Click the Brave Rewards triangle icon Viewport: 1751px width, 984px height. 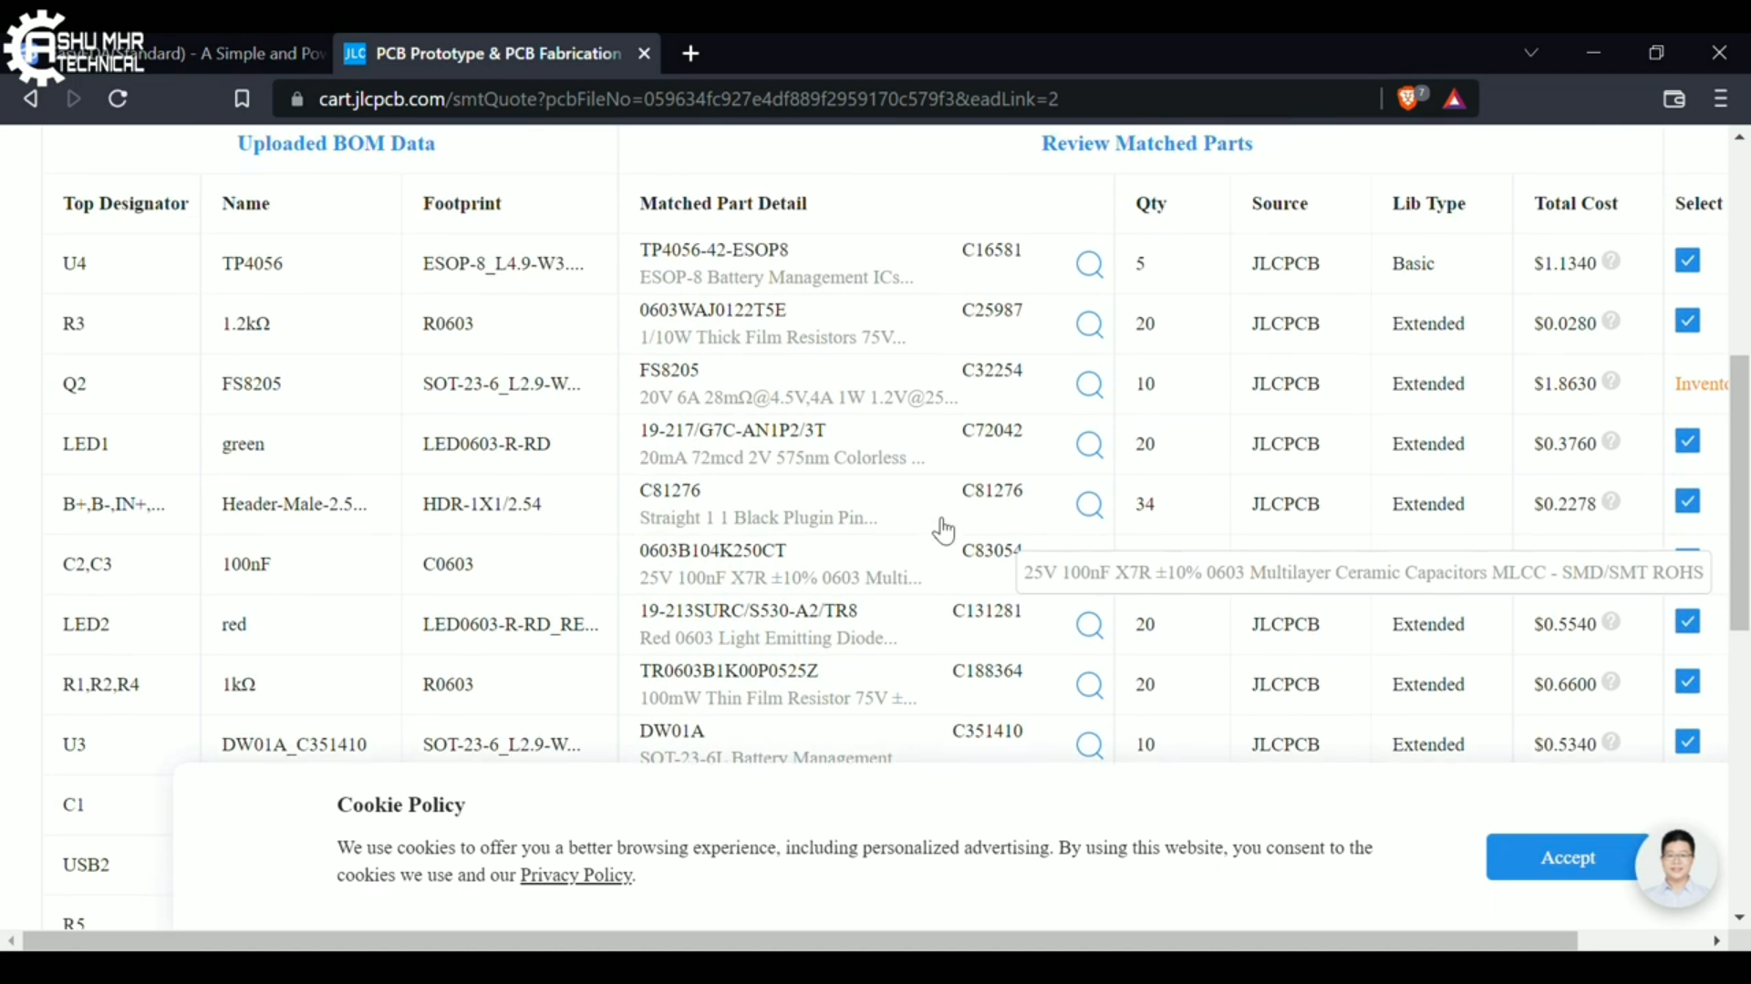pos(1454,98)
